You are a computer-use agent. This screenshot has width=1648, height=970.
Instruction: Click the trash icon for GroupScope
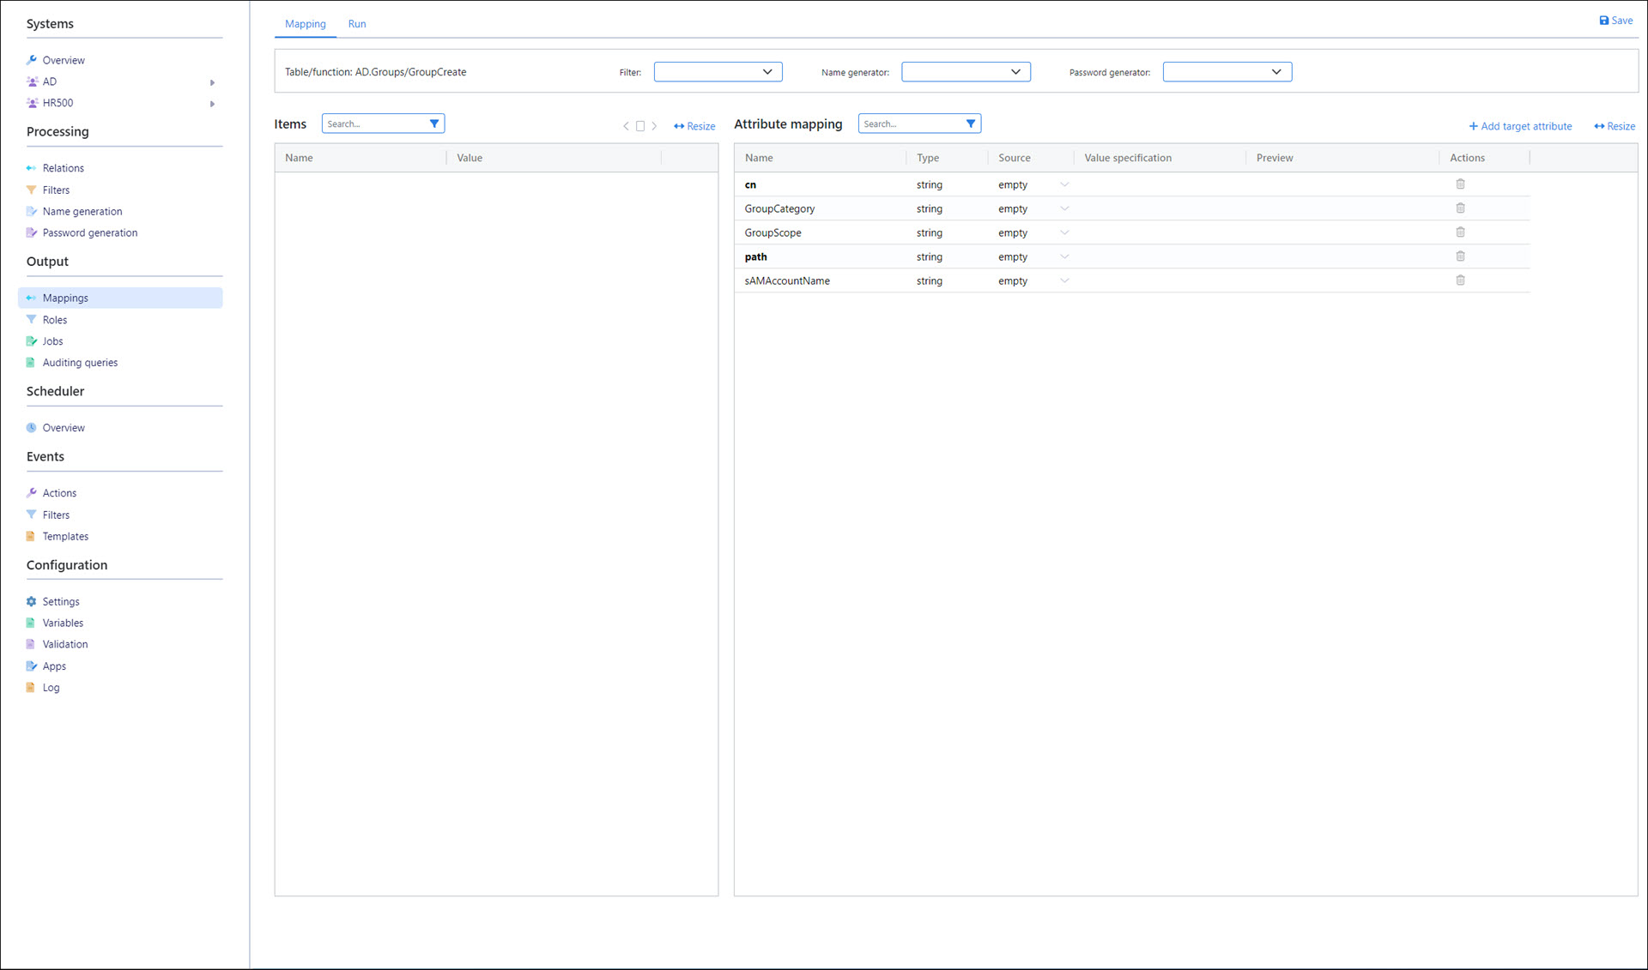(1460, 232)
